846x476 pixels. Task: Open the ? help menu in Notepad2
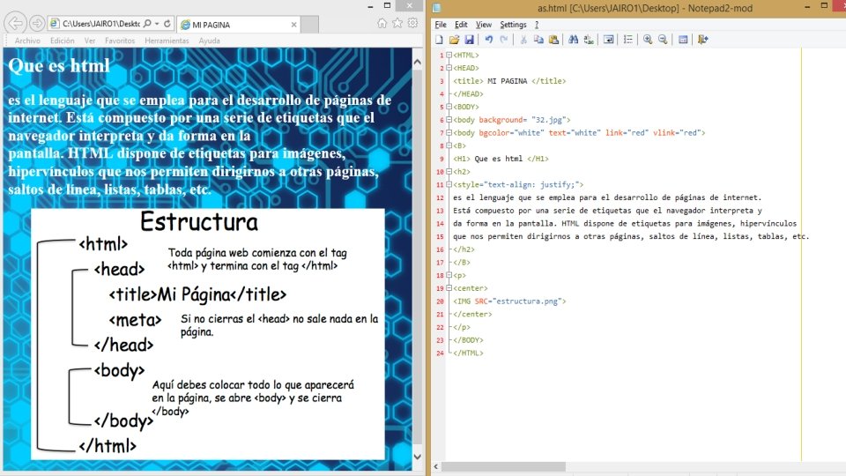[537, 25]
